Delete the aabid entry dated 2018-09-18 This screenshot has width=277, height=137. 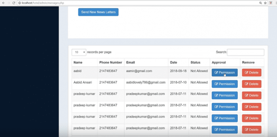(251, 72)
